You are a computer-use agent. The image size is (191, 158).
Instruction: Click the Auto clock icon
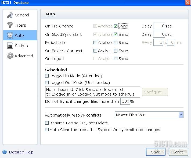click(10, 35)
